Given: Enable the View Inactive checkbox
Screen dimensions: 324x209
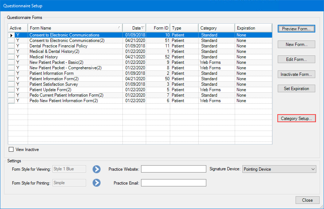Looking at the screenshot, I should pyautogui.click(x=11, y=150).
